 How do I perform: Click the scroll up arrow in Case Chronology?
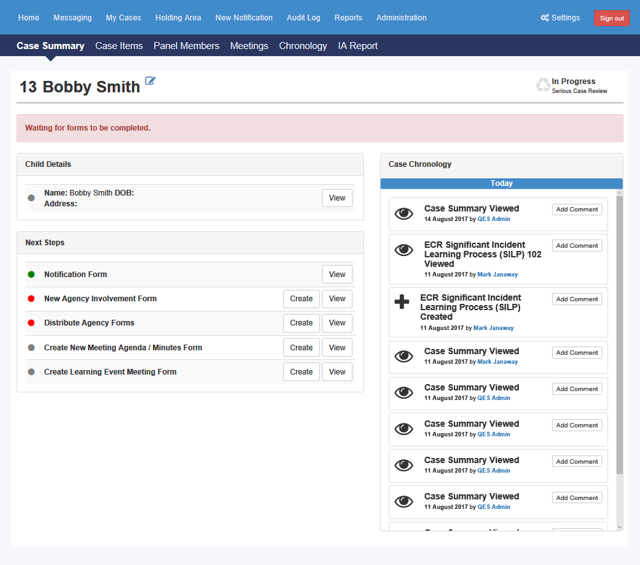click(620, 192)
